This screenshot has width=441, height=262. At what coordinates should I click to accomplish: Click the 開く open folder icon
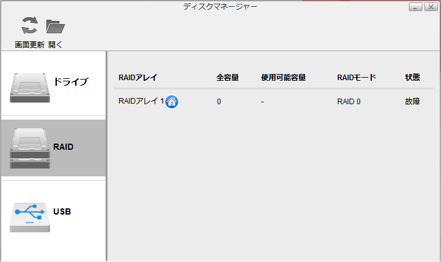pyautogui.click(x=56, y=27)
